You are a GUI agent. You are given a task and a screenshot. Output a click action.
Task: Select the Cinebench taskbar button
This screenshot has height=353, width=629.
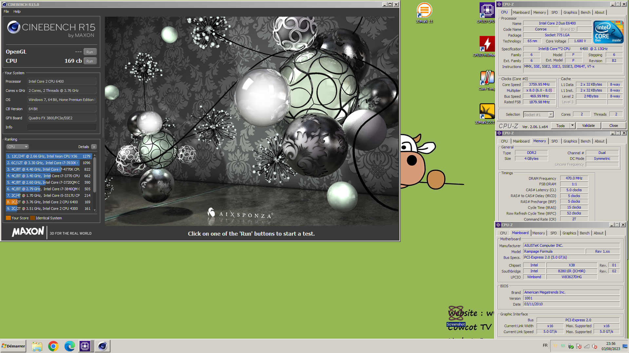click(103, 346)
